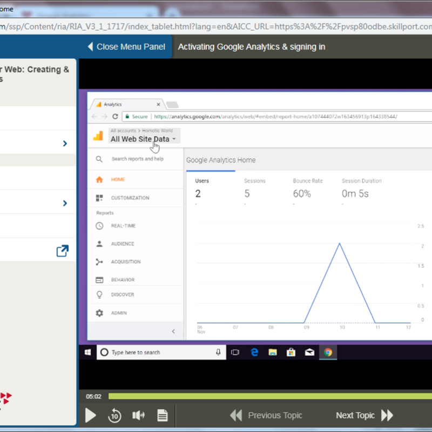The height and width of the screenshot is (432, 432).
Task: Click the orange Home house icon
Action: [x=99, y=180]
